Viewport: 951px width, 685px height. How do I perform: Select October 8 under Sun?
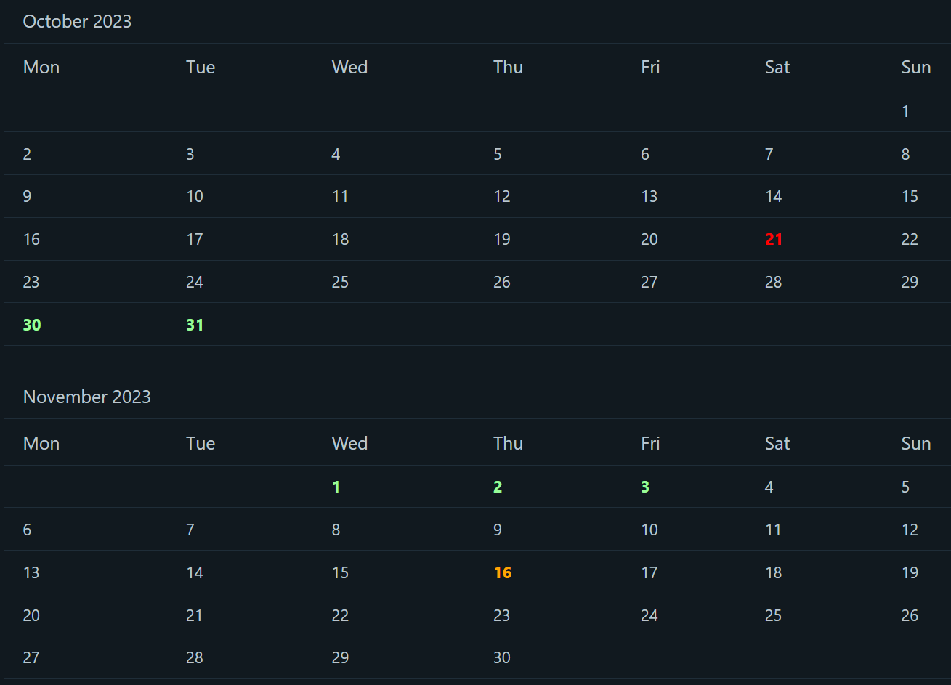tap(905, 154)
